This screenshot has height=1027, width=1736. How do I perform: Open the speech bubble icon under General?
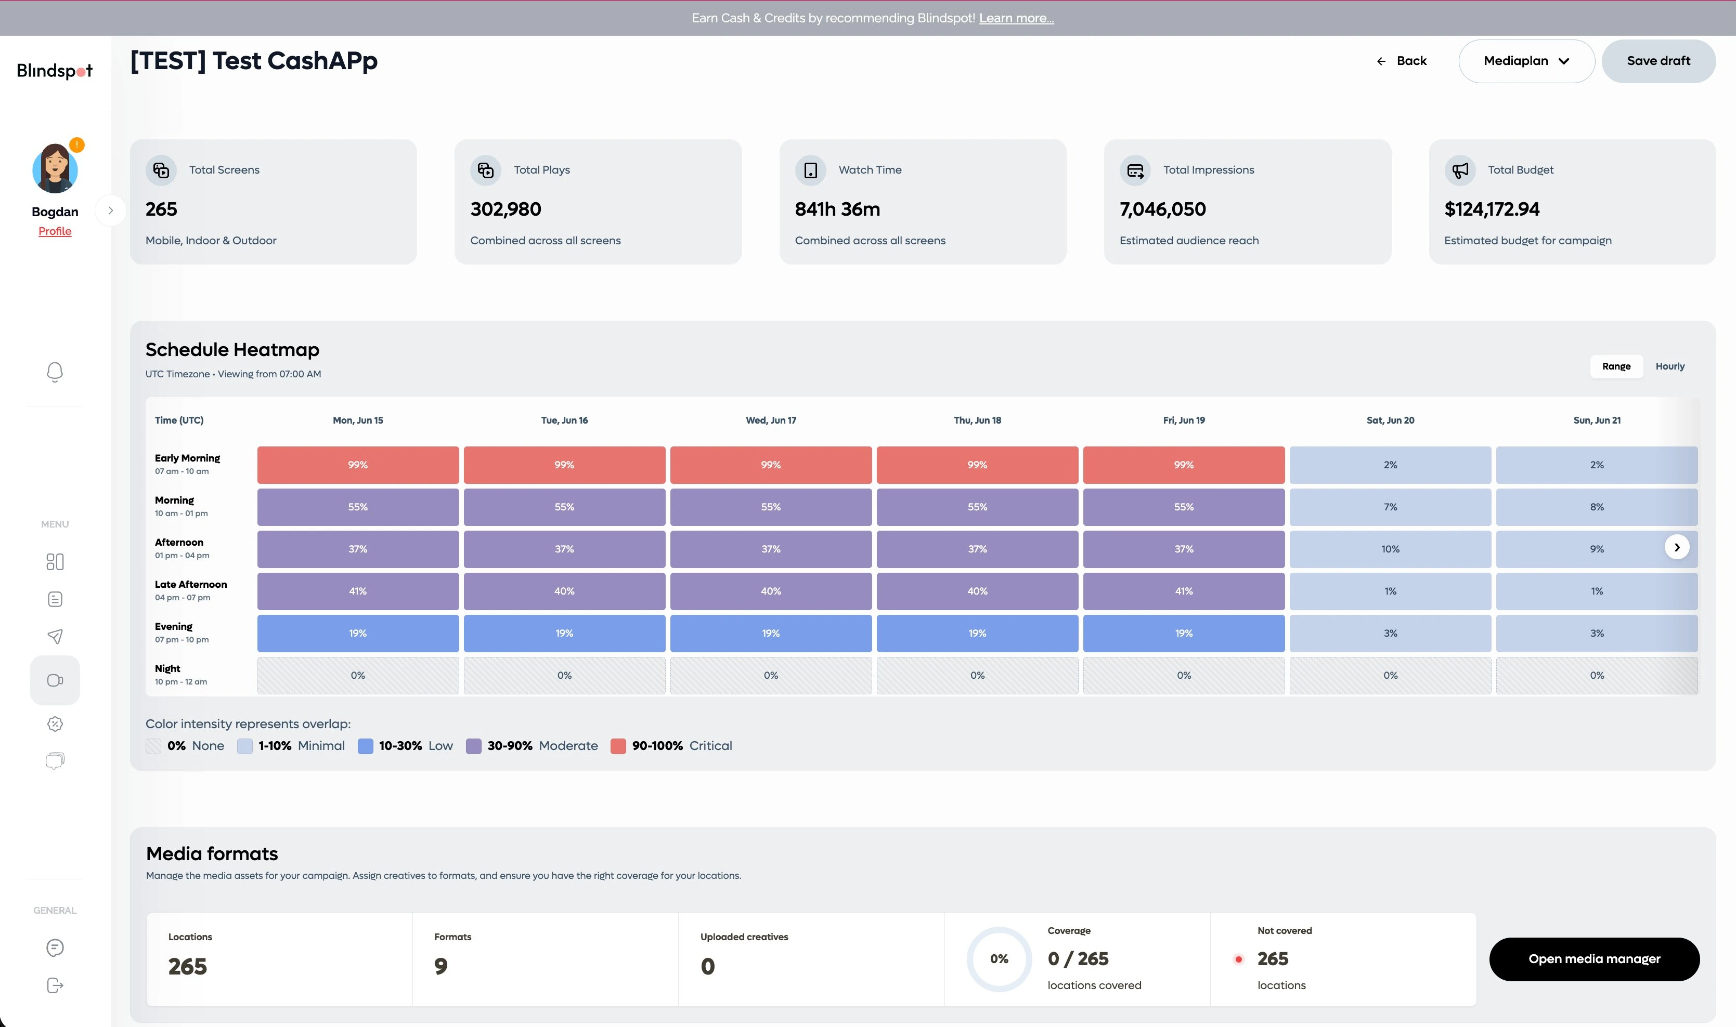coord(55,947)
